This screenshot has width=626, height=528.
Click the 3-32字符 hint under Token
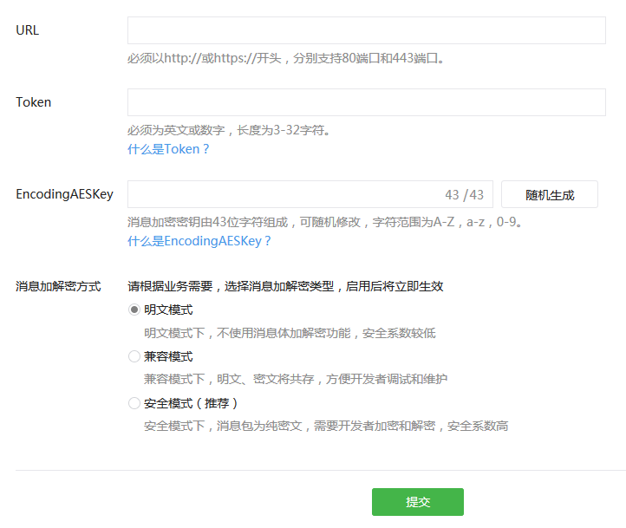[229, 131]
